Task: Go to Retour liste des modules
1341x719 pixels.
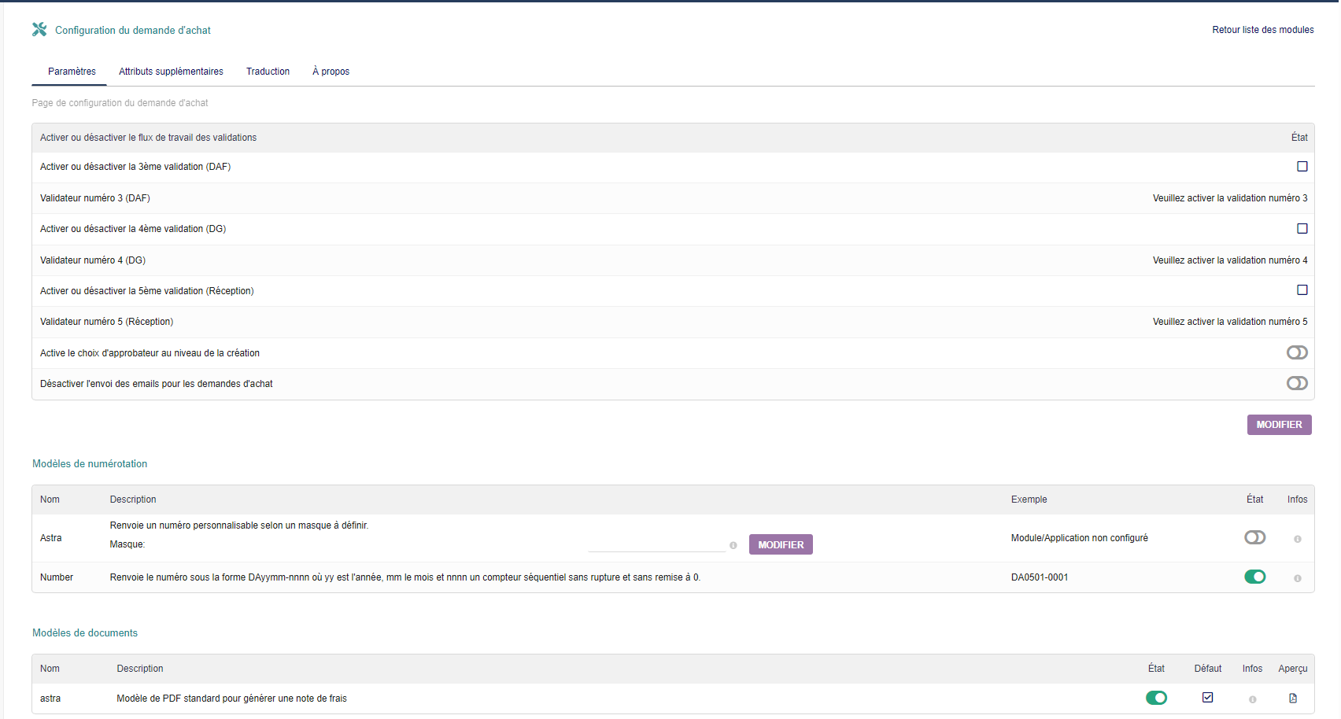Action: coord(1262,30)
